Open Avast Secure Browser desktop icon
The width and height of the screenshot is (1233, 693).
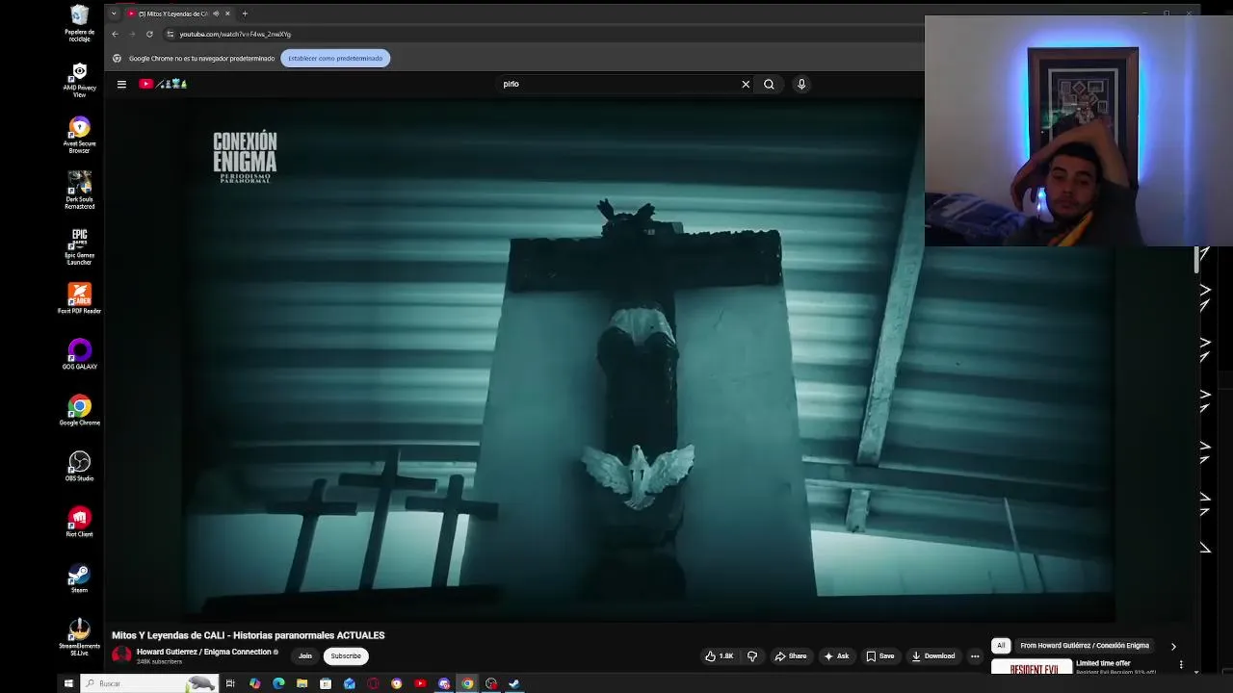point(79,135)
